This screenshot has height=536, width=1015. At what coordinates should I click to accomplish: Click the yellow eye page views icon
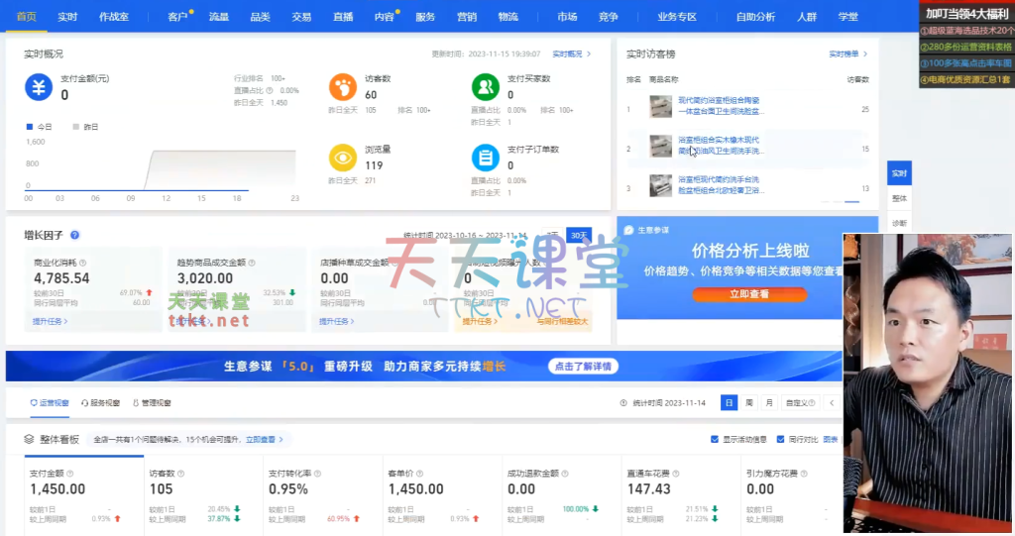click(343, 158)
